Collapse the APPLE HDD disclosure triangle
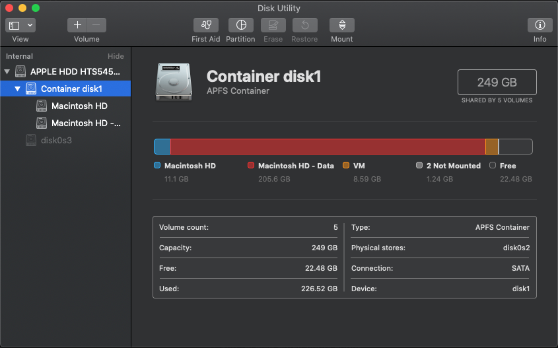 point(7,71)
